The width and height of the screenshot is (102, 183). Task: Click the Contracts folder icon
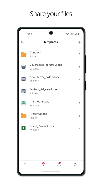tap(24, 54)
